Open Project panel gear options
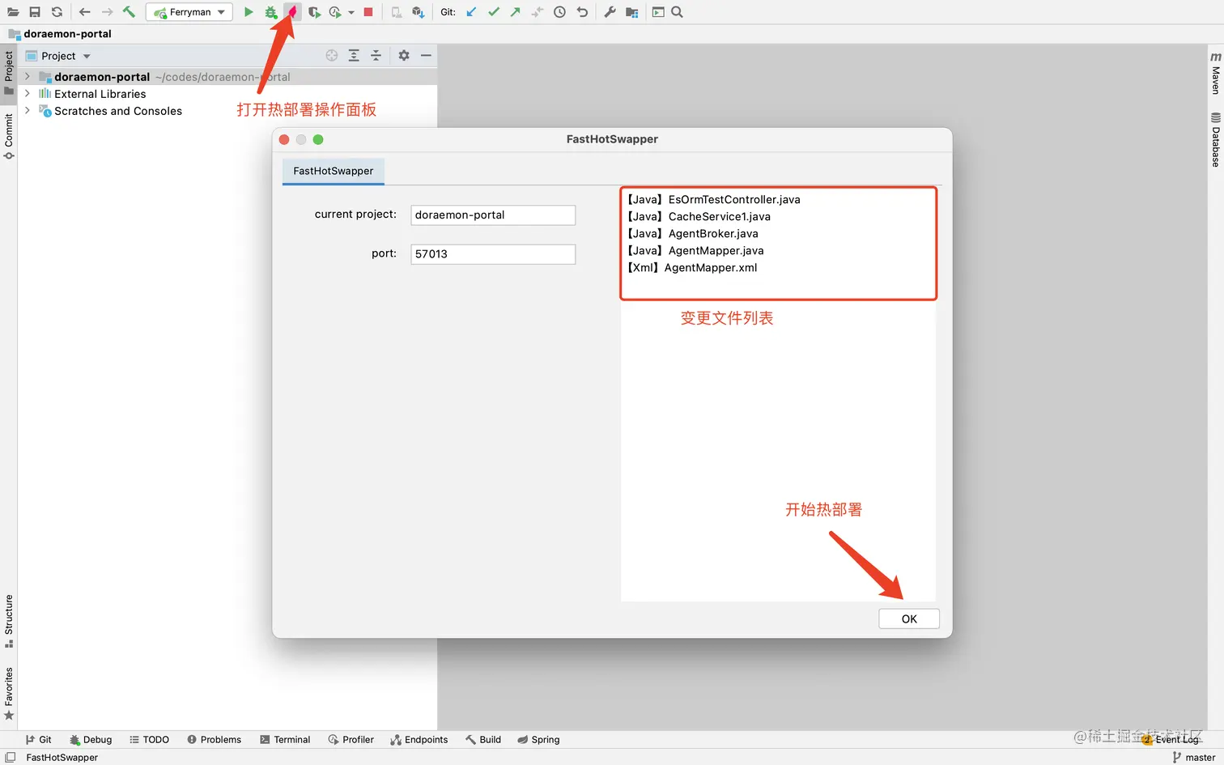Viewport: 1224px width, 765px height. pos(404,55)
